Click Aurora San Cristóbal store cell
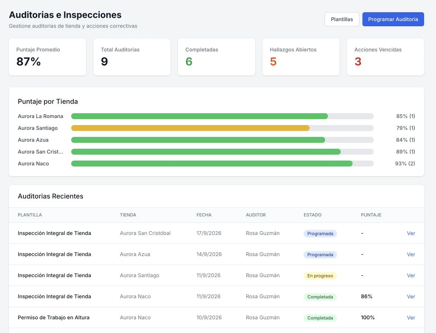 (145, 233)
